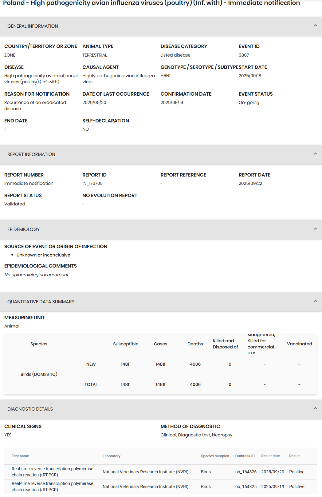Select the Killed and Disposed of header
Image resolution: width=322 pixels, height=497 pixels.
[225, 344]
